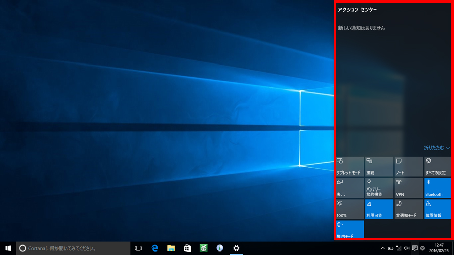This screenshot has height=255, width=454.
Task: Collapse quick actions via 折りたたむ
Action: (x=437, y=148)
